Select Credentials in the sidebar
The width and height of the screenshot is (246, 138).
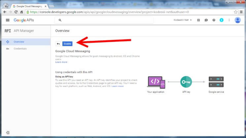(26, 49)
